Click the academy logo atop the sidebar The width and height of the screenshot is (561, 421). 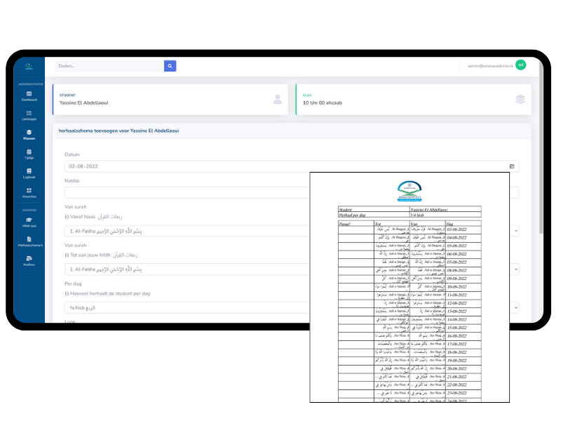click(x=29, y=67)
